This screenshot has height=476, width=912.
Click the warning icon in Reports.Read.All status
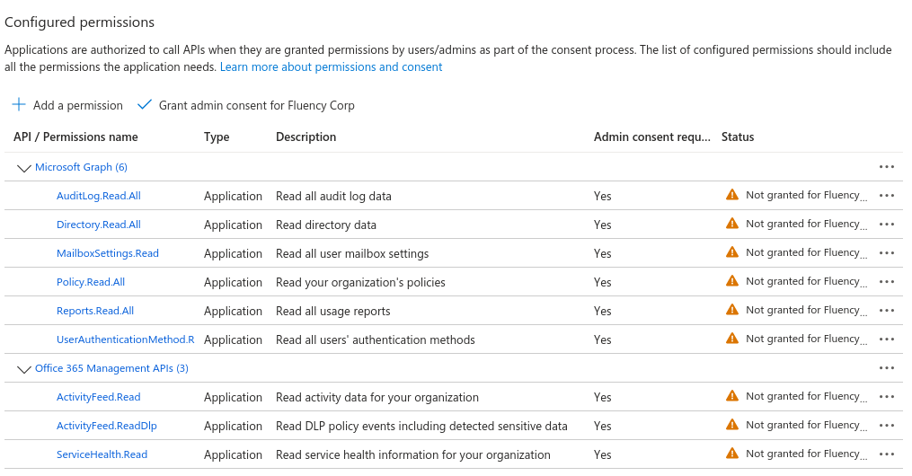click(732, 310)
